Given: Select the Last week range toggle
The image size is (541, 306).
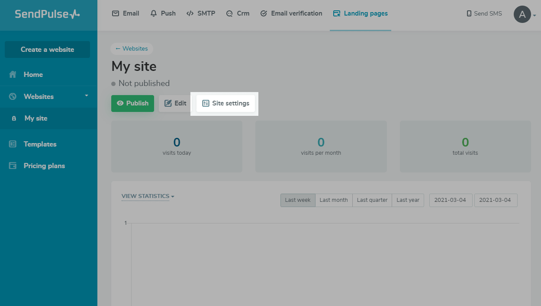Looking at the screenshot, I should click(298, 200).
